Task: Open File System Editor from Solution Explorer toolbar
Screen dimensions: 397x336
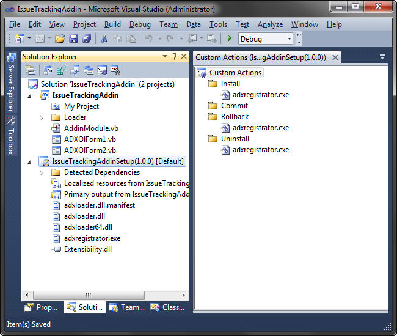Action: 48,70
